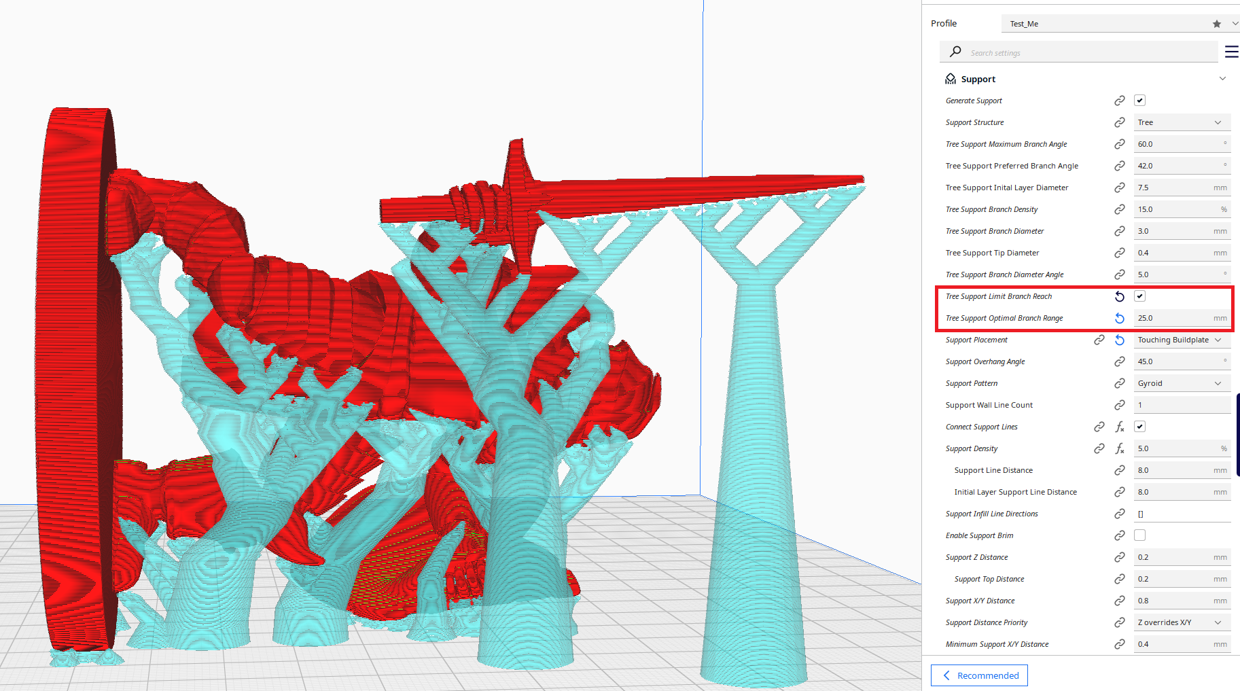
Task: Click the Recommended button
Action: (x=979, y=675)
